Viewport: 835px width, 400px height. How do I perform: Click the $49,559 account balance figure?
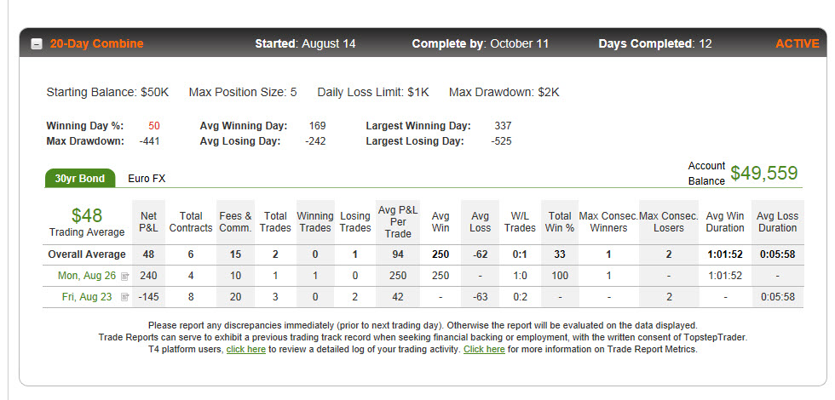(764, 174)
